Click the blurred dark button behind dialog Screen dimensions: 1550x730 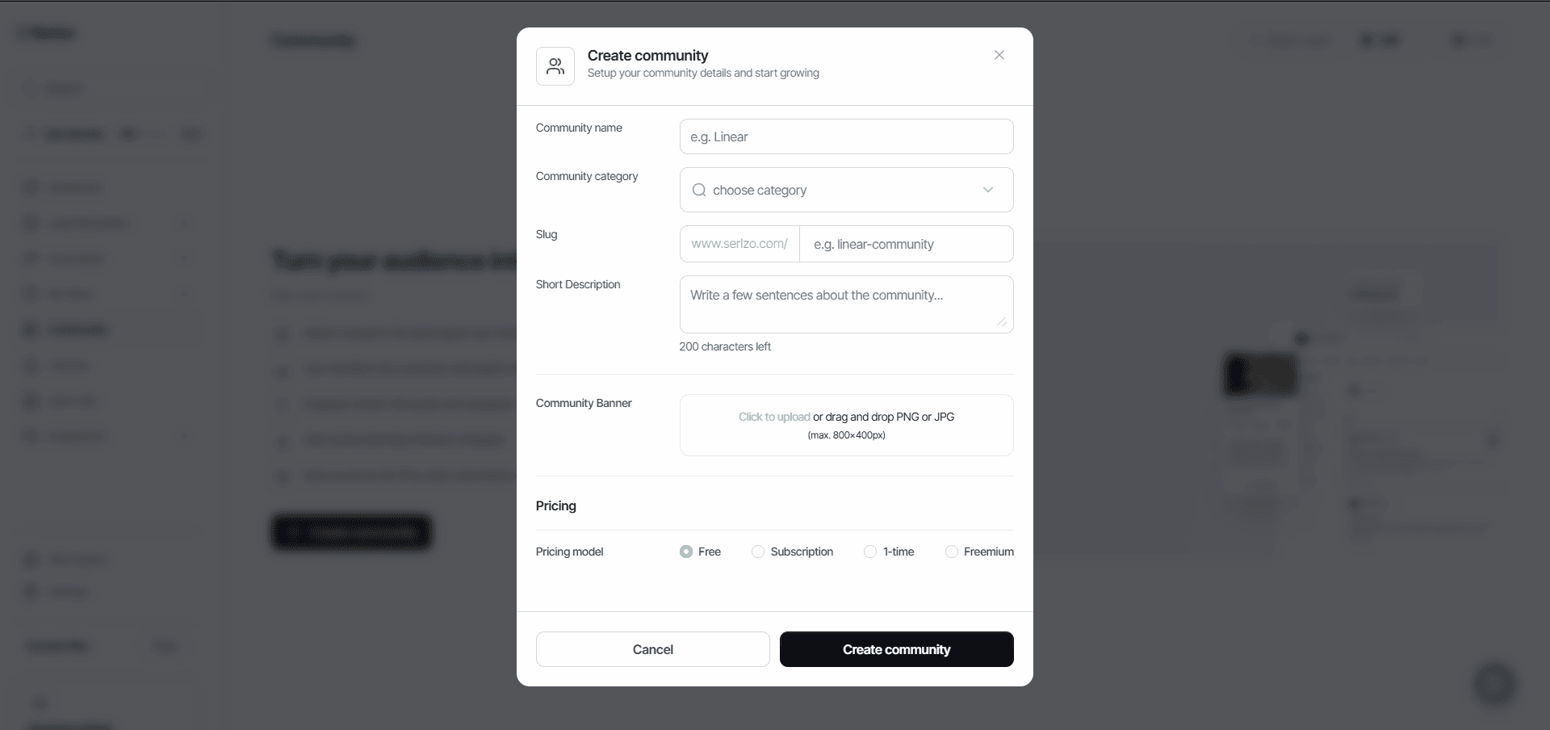click(351, 532)
